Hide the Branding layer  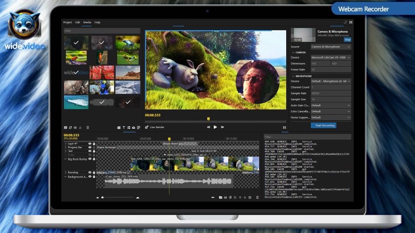click(90, 172)
